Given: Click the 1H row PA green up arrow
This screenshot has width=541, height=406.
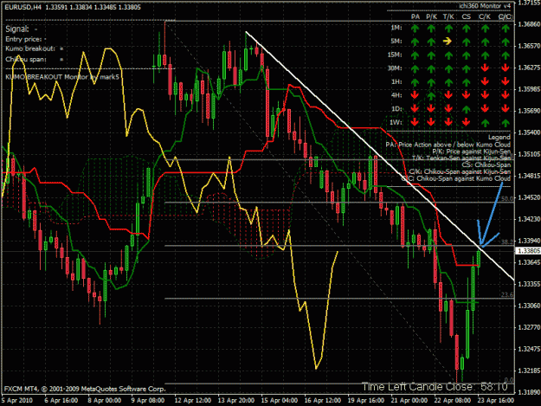Looking at the screenshot, I should point(415,82).
